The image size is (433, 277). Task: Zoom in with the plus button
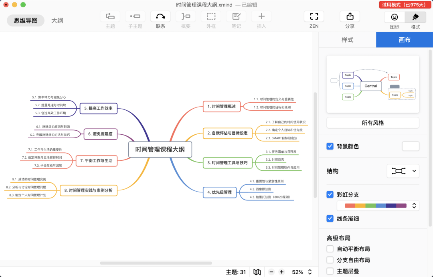coord(281,272)
